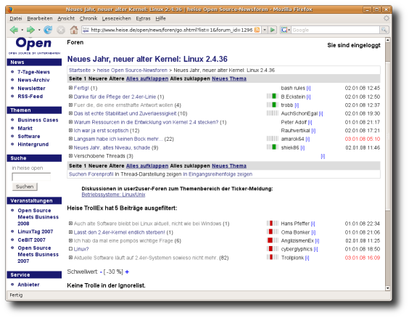The image size is (409, 318).
Task: Expand 'Auch alte Software bleibt bei Linux aktuell' thread
Action: tap(70, 224)
